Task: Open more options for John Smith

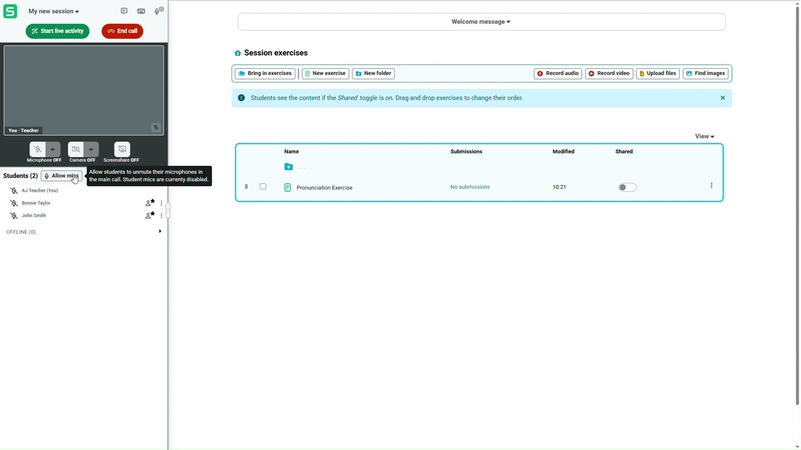Action: click(x=161, y=216)
